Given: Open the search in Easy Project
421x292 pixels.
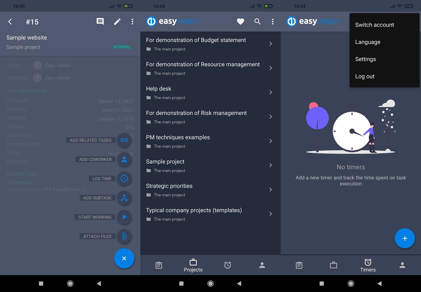Looking at the screenshot, I should click(257, 22).
